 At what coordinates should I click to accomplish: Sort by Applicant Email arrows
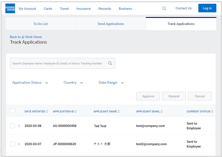coord(162,111)
